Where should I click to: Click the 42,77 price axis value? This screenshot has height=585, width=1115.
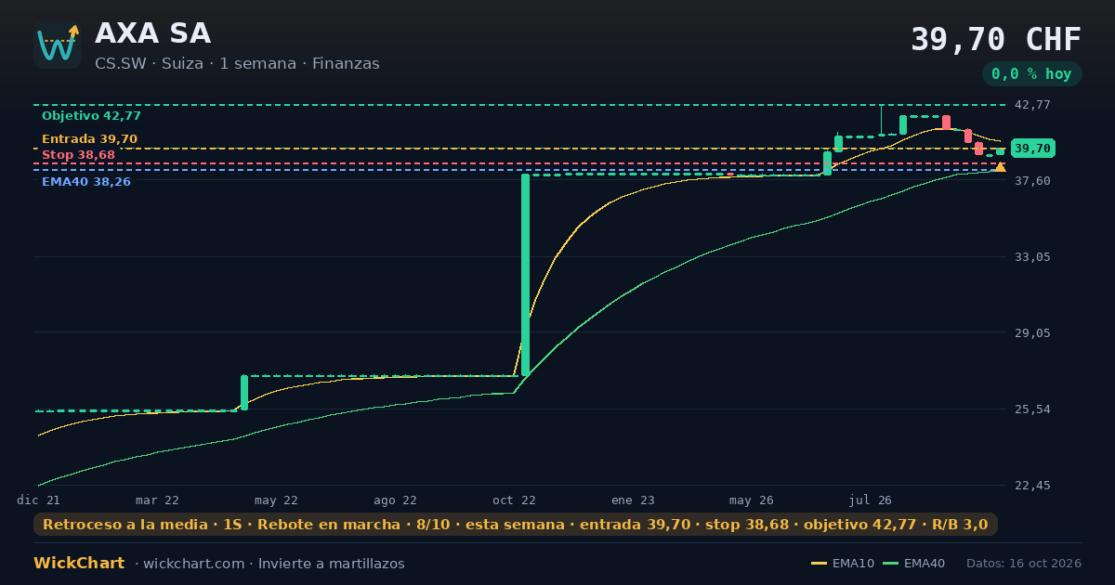(1032, 105)
